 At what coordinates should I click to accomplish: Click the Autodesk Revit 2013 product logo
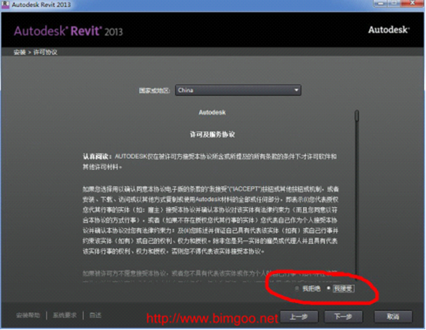pos(68,31)
